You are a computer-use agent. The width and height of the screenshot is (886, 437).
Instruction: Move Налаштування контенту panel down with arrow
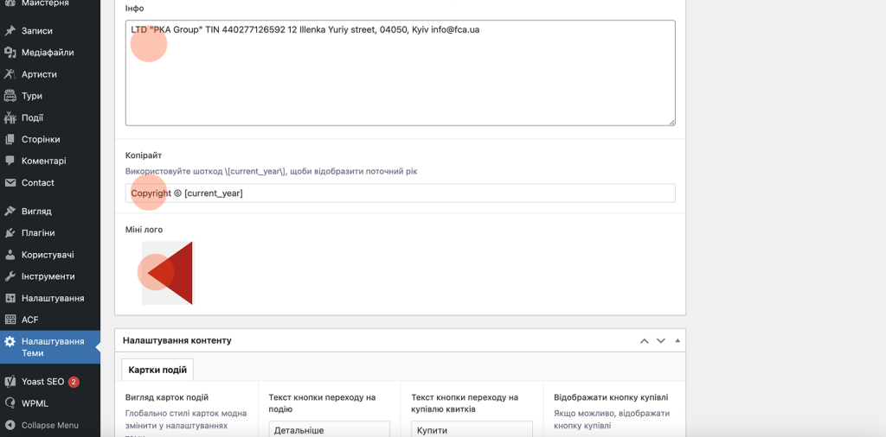(661, 341)
